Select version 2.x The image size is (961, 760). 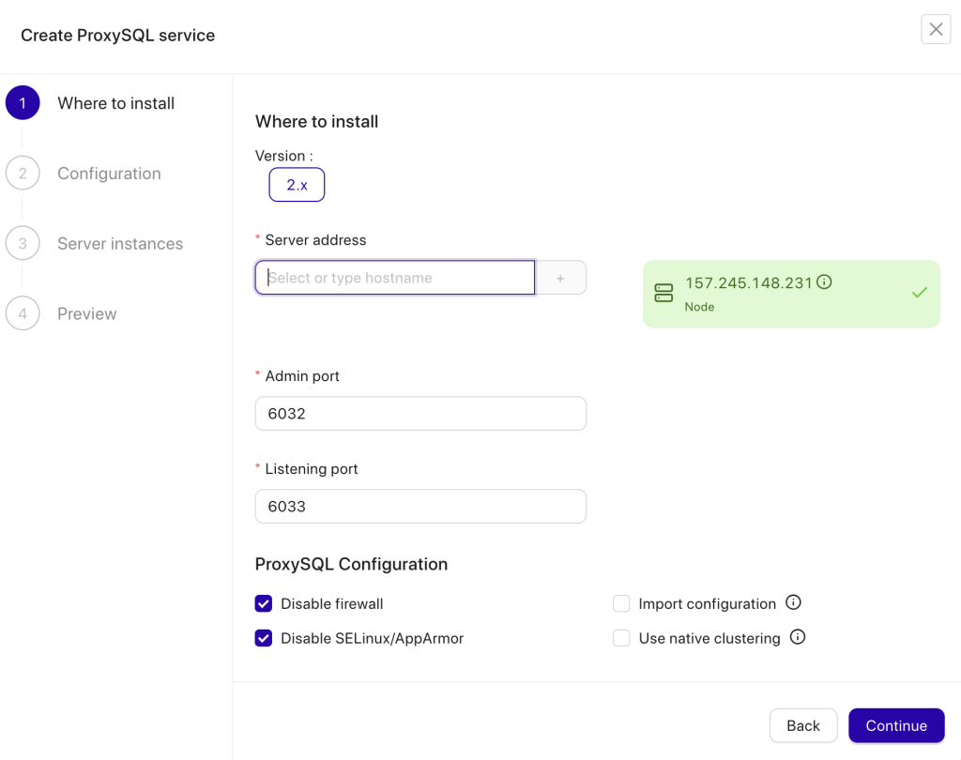[297, 184]
